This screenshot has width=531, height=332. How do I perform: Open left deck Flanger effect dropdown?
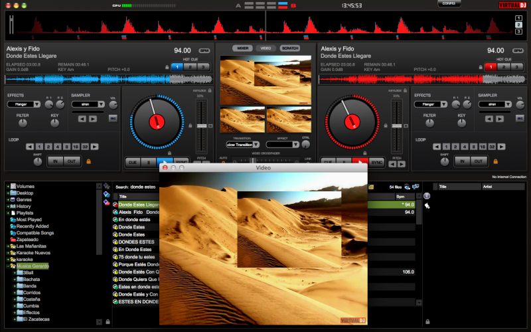(24, 104)
